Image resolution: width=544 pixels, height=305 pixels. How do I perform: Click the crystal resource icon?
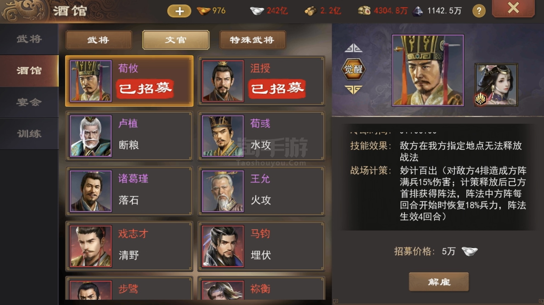pyautogui.click(x=418, y=11)
